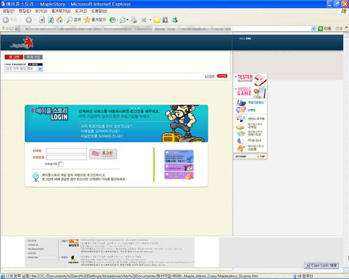
Task: Click the SITEMAP link under the sidebar
Action: [241, 157]
